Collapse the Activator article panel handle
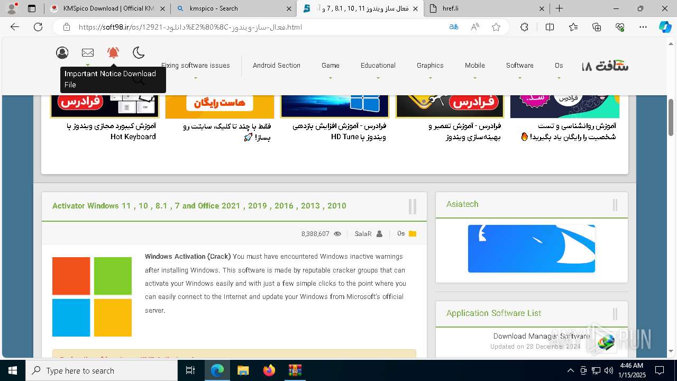Viewport: 677px width, 381px height. click(x=413, y=206)
